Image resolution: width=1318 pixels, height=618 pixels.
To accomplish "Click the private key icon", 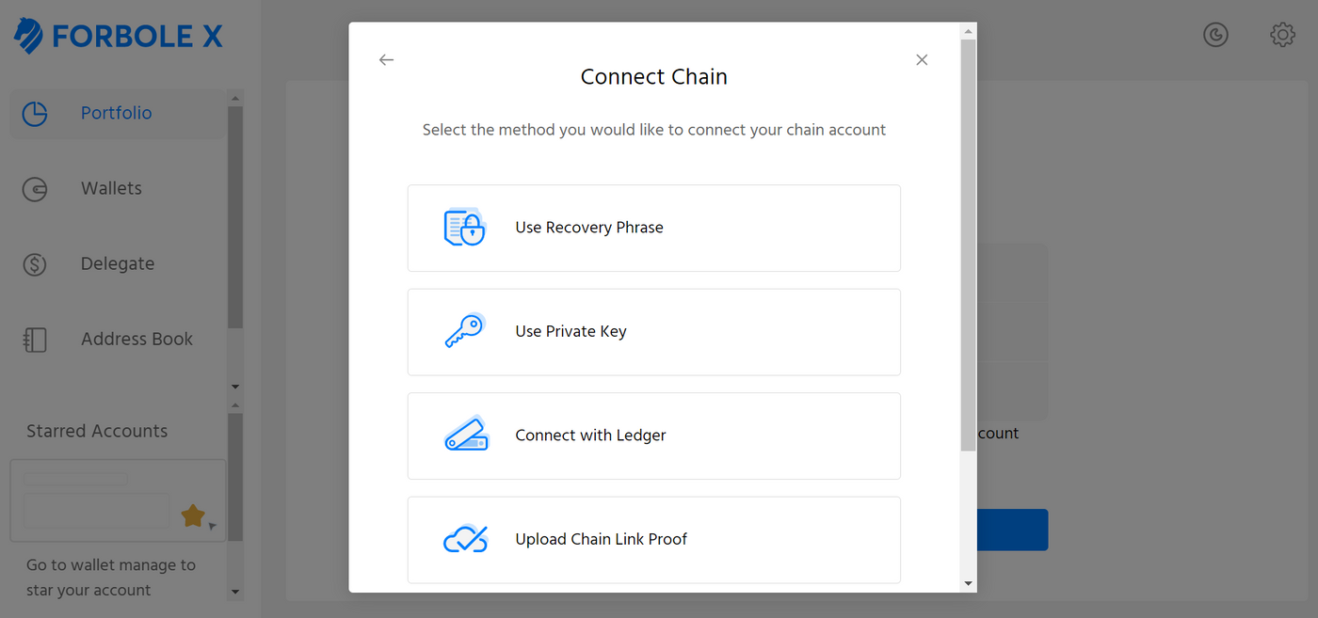I will point(464,331).
